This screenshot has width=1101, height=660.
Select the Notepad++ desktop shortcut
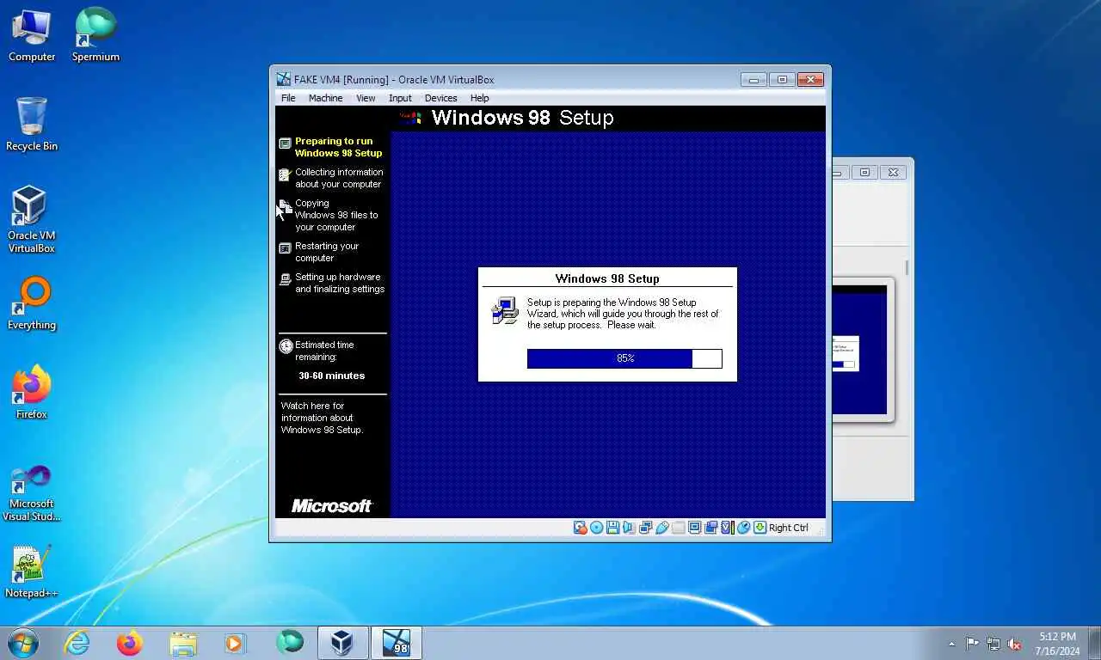(32, 572)
